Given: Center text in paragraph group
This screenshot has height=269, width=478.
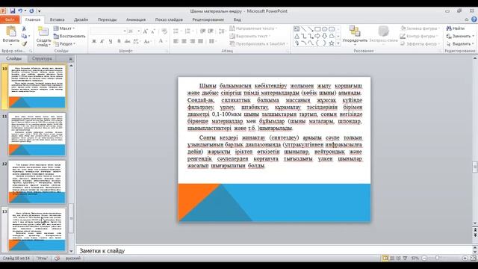Looking at the screenshot, I should [x=184, y=41].
